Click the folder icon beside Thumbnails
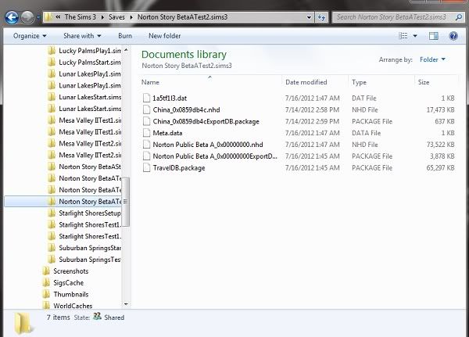The width and height of the screenshot is (469, 337). tap(46, 294)
